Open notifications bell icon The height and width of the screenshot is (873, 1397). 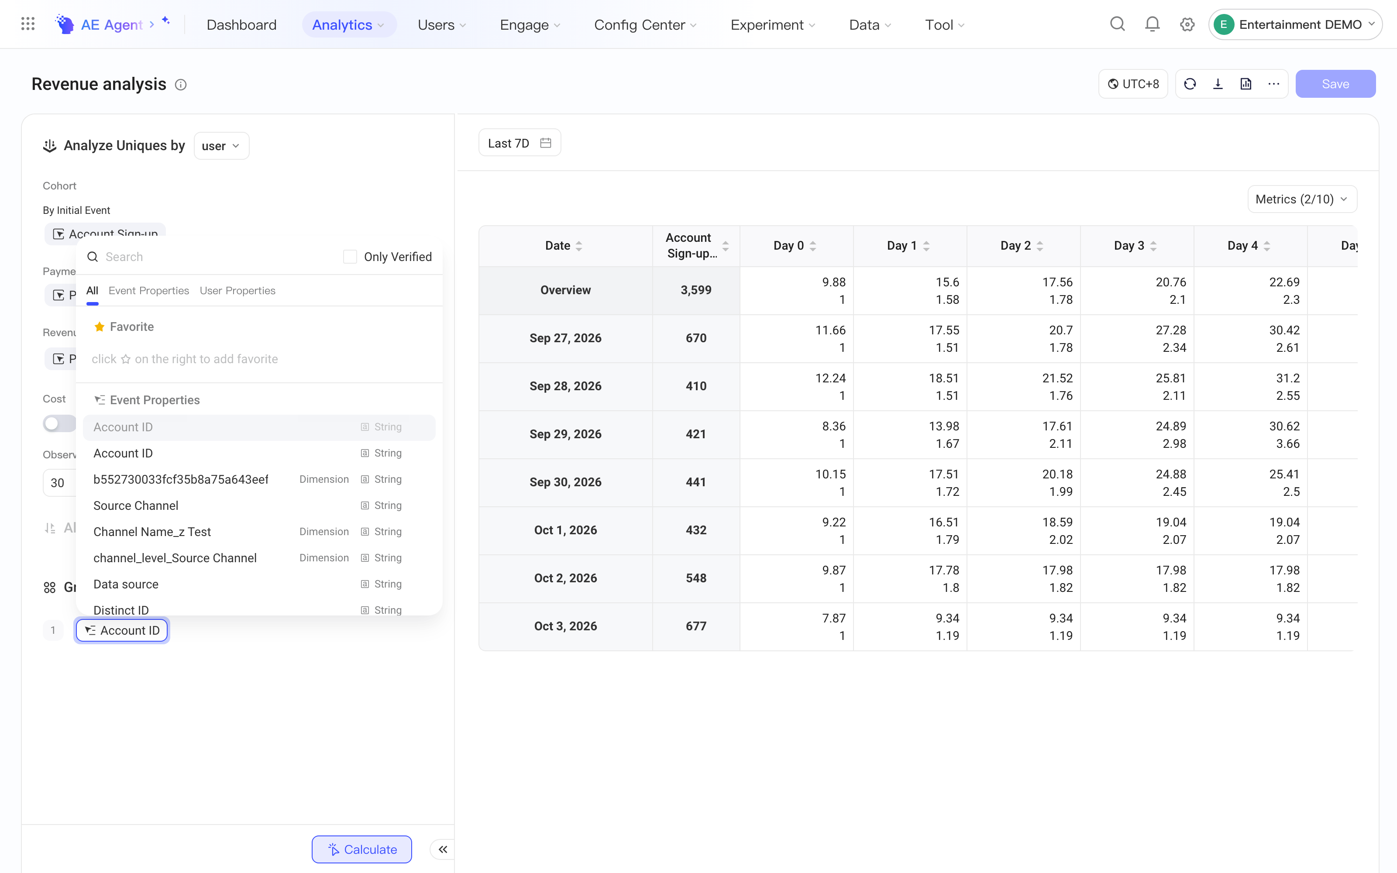1152,24
